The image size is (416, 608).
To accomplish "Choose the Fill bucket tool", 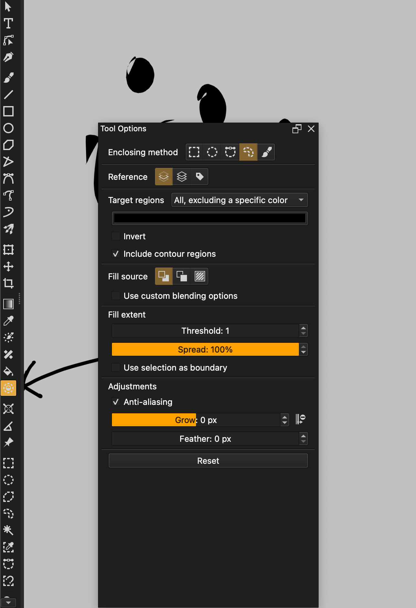I will pyautogui.click(x=8, y=371).
